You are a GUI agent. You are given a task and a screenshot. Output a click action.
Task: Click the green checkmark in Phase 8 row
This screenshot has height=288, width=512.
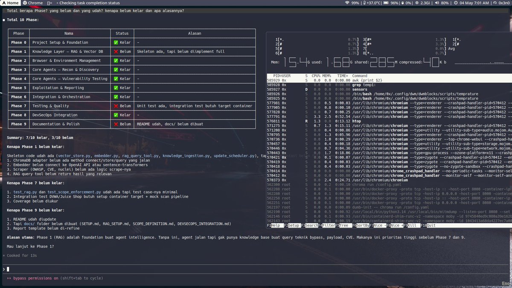[x=116, y=115]
